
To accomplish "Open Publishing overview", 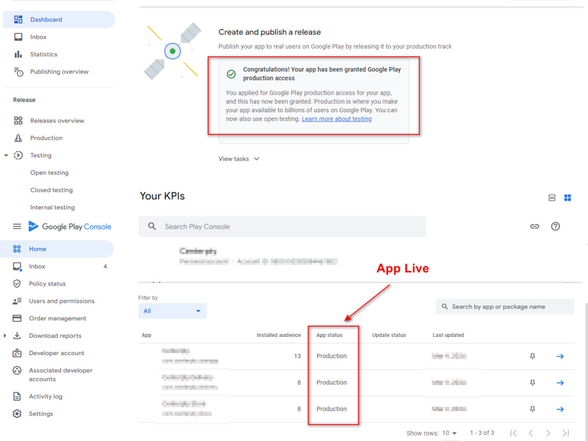I will (x=59, y=72).
